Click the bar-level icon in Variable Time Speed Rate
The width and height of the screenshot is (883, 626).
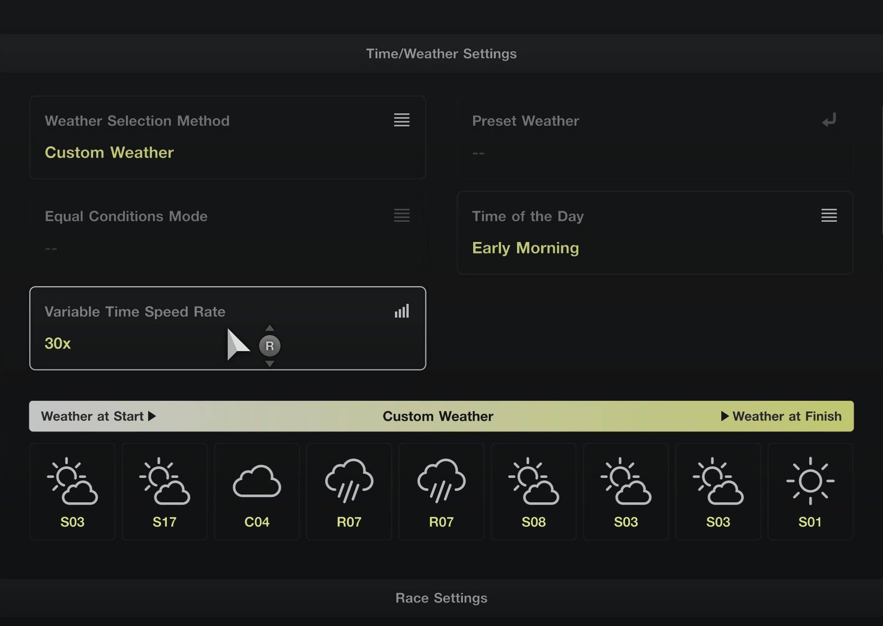401,311
